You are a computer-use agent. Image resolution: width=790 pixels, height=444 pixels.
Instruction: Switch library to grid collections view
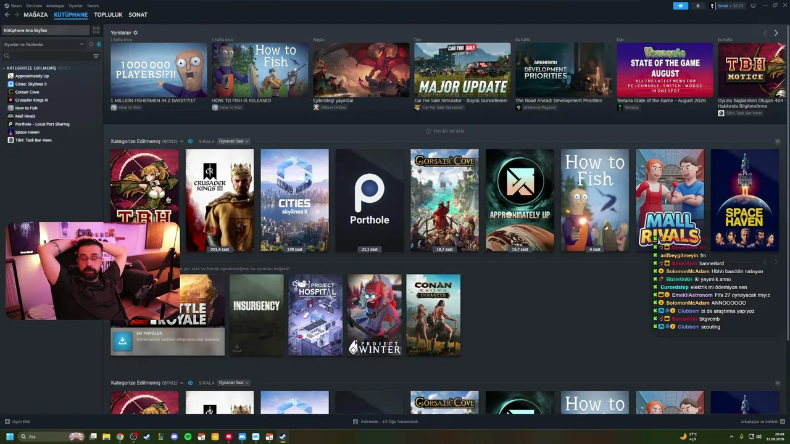(x=96, y=30)
